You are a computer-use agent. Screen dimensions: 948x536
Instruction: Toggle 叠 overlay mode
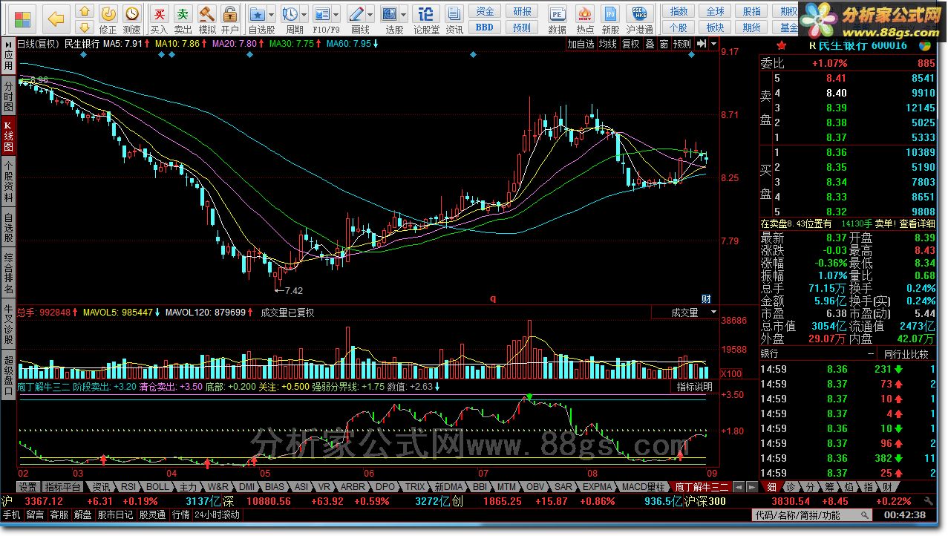click(649, 44)
